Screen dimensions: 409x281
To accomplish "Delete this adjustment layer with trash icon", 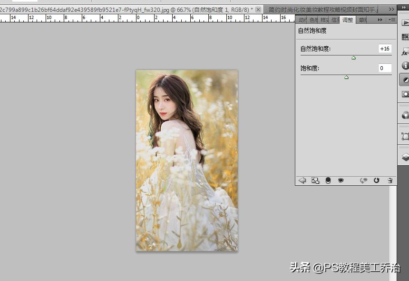I will [390, 181].
